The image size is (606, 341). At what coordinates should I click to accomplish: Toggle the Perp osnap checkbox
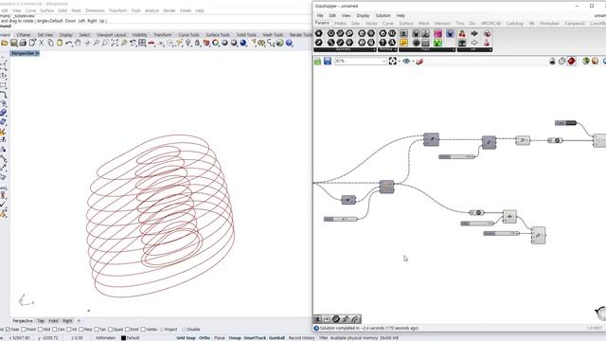(80, 330)
